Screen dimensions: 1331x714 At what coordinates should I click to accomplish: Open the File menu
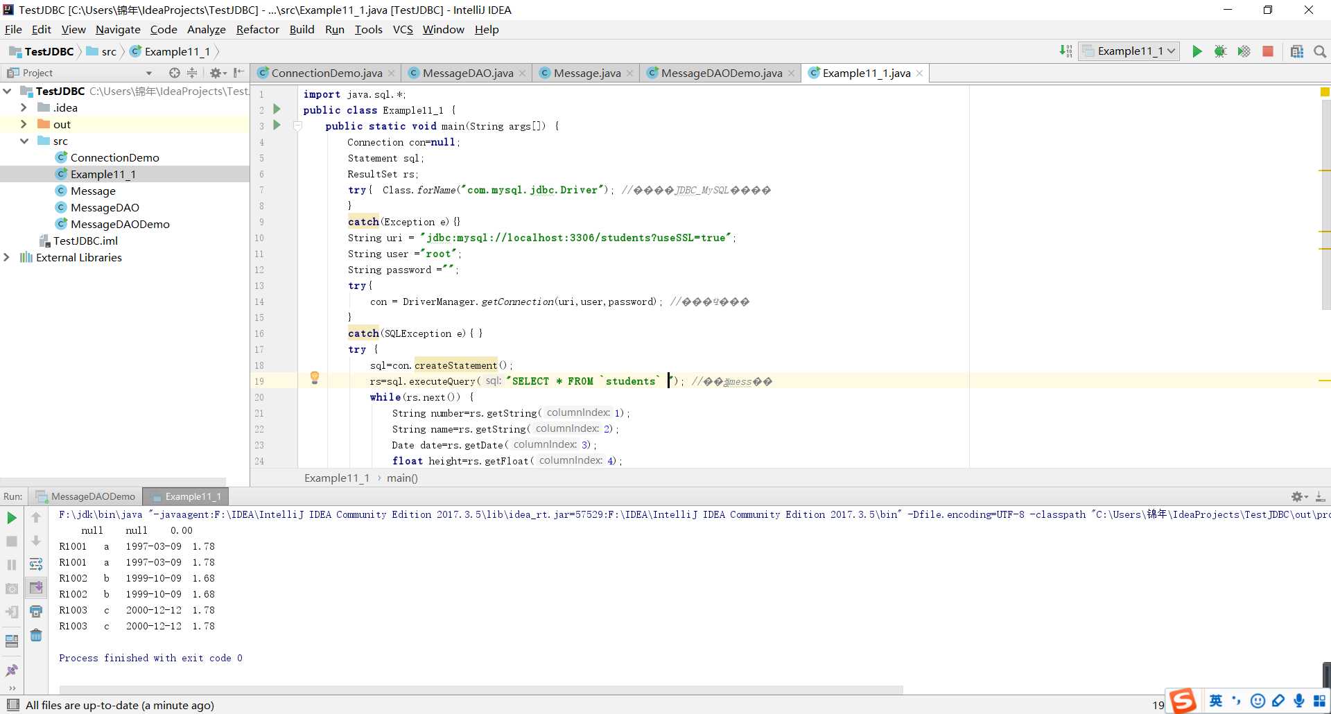13,29
